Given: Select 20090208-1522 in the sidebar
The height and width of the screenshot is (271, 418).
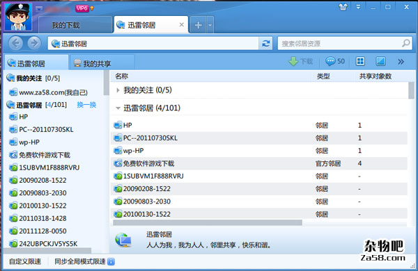Looking at the screenshot, I should pos(38,180).
